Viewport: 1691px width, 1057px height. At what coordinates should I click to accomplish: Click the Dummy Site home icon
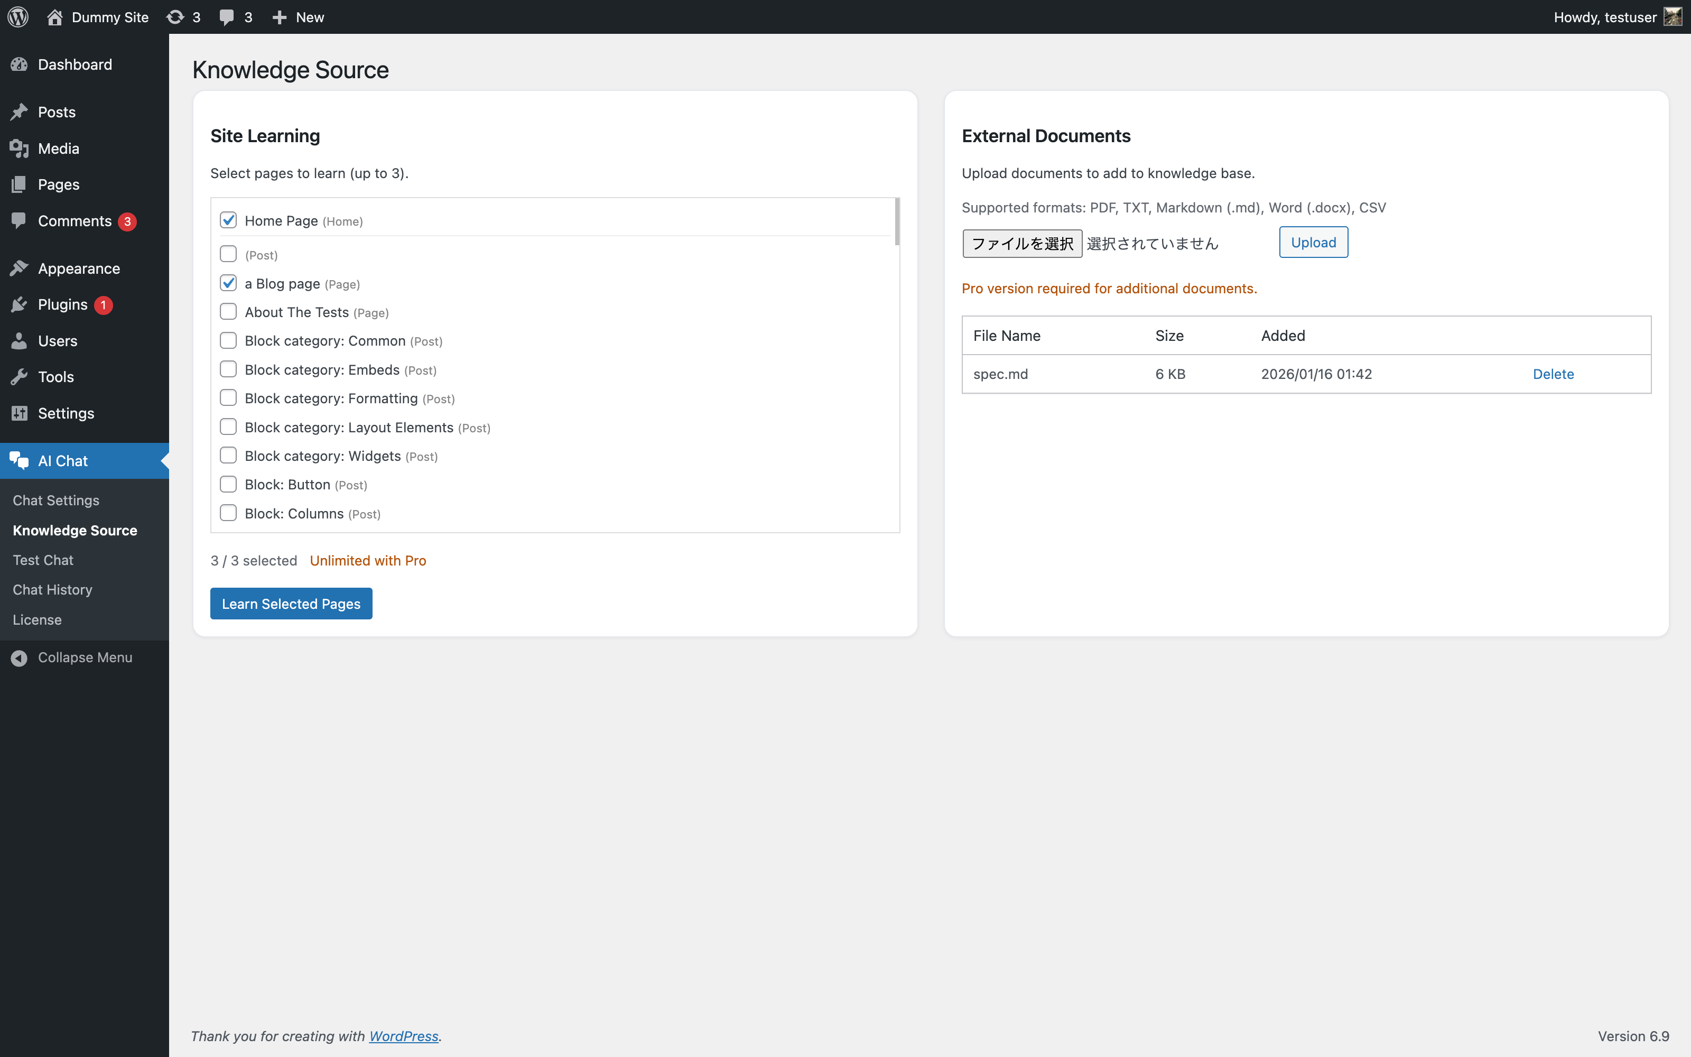[x=54, y=17]
